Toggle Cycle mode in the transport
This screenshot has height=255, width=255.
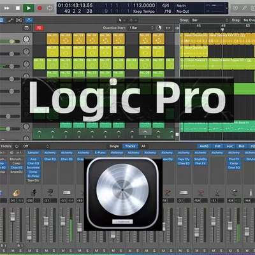click(50, 8)
